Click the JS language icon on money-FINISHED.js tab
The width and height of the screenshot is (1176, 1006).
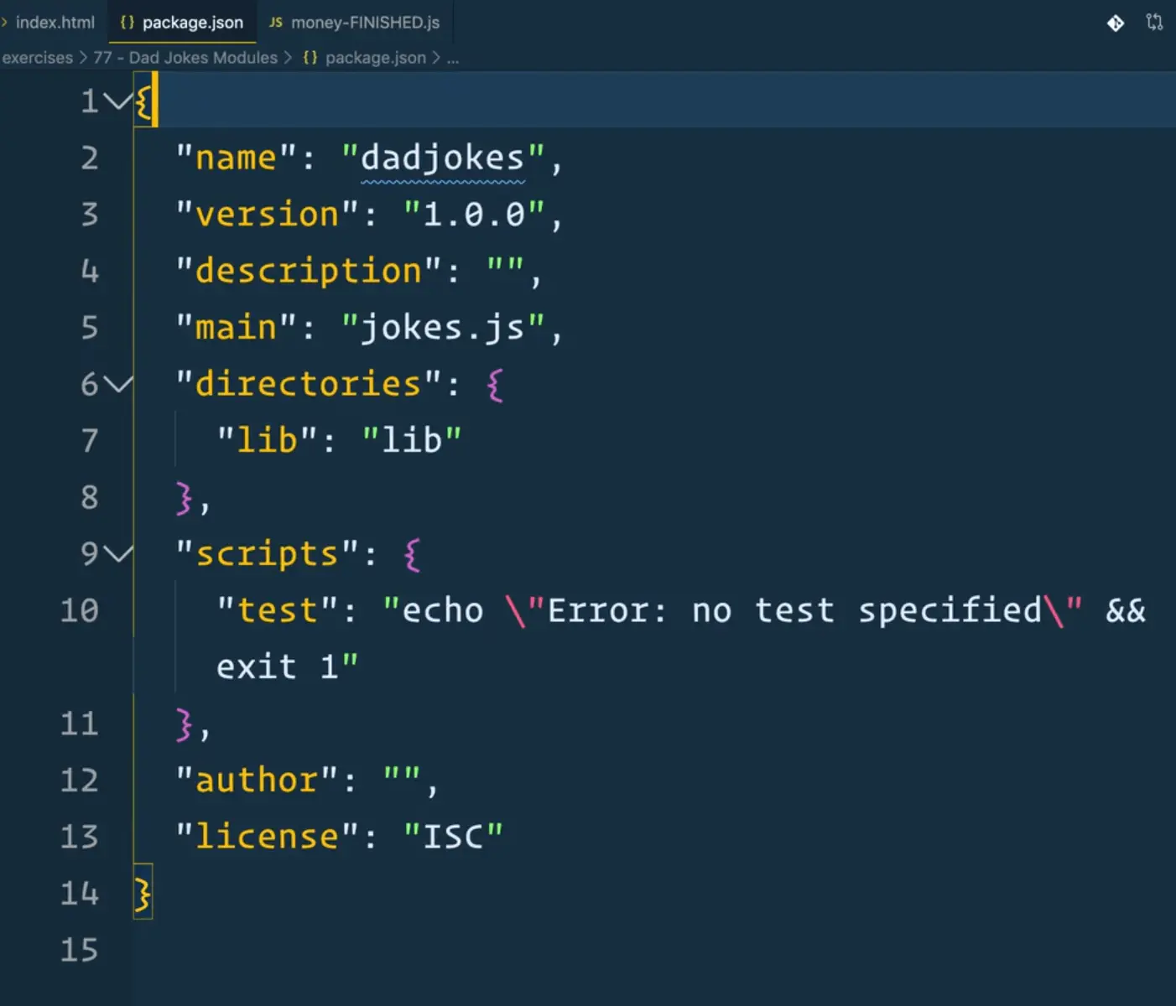(274, 23)
